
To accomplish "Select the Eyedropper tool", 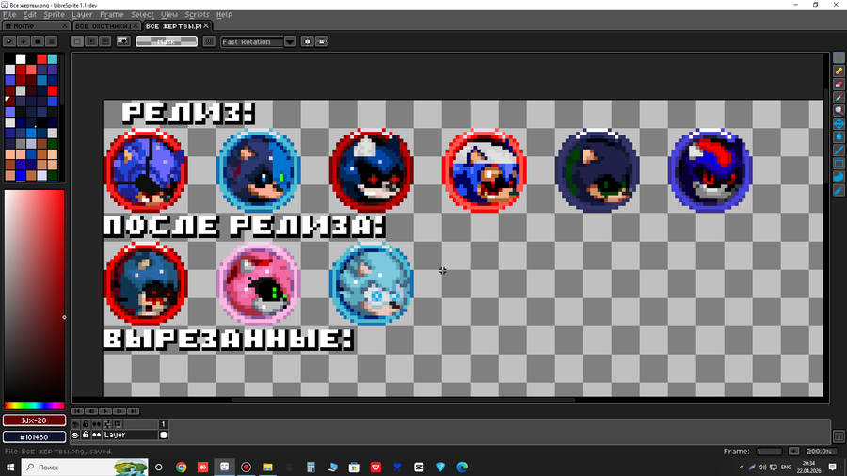I will pos(839,97).
